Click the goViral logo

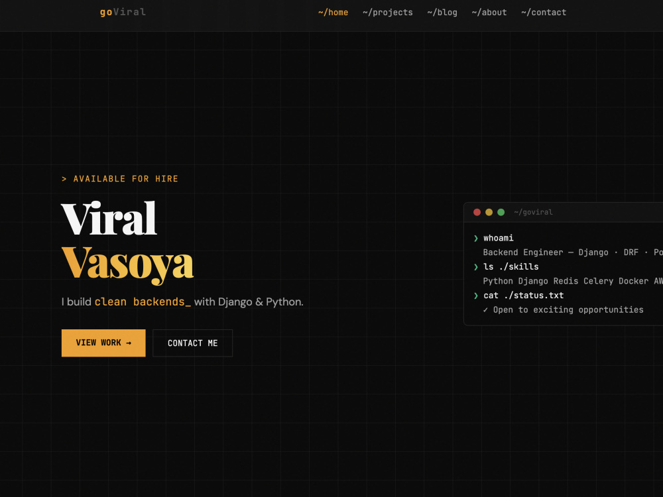point(123,12)
